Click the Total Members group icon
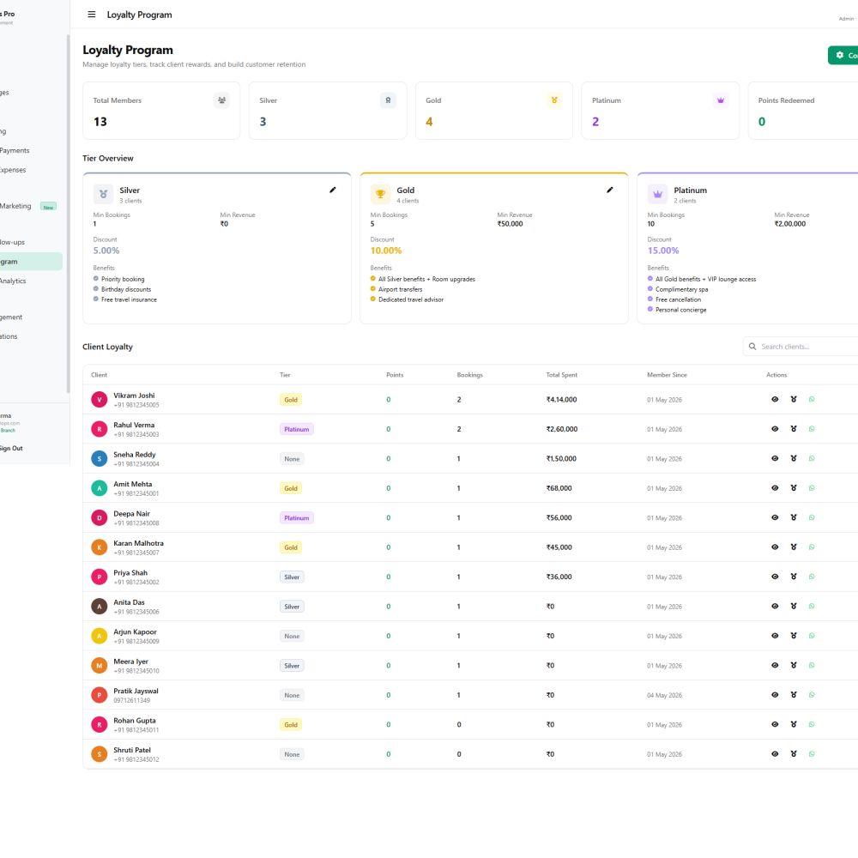This screenshot has height=858, width=858. [221, 100]
